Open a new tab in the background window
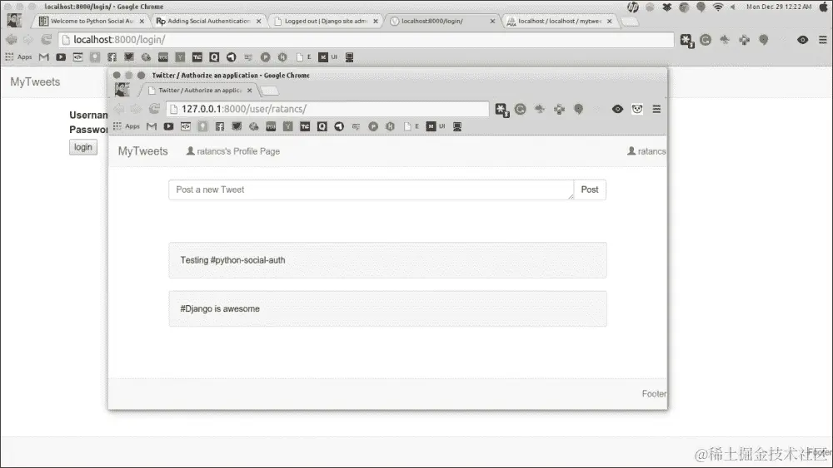 click(630, 22)
